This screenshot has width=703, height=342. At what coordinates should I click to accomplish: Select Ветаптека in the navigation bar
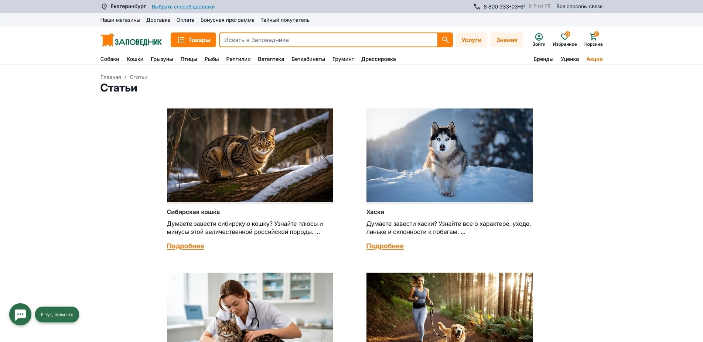click(271, 59)
